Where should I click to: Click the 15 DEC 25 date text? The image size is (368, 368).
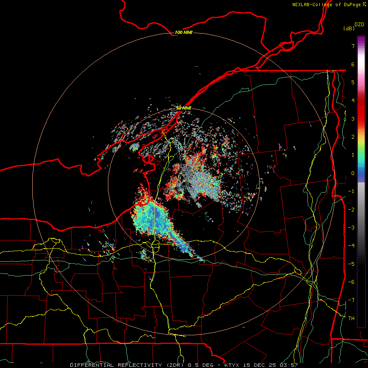point(260,365)
